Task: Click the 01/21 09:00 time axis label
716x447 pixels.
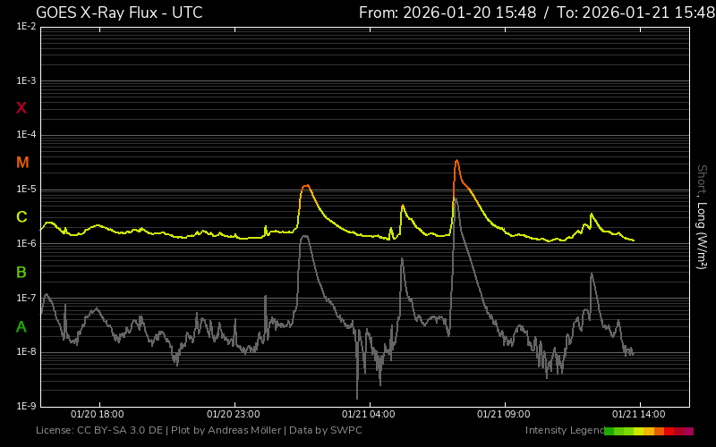Action: 504,414
